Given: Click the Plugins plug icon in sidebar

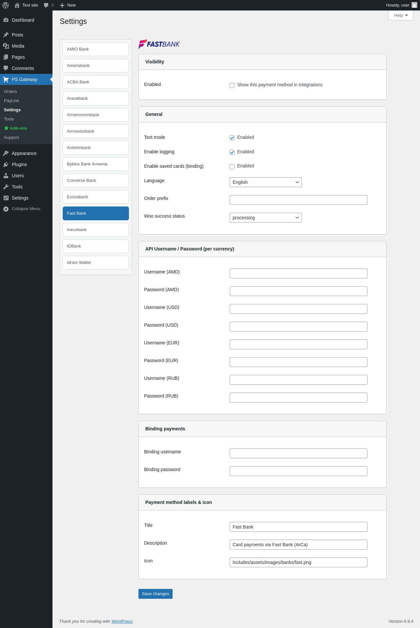Looking at the screenshot, I should coord(6,164).
